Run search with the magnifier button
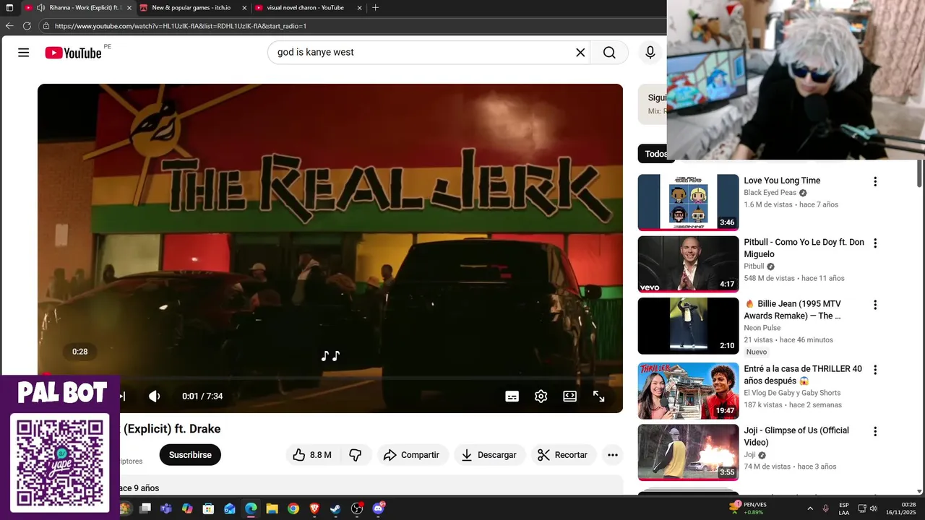 [x=609, y=53]
